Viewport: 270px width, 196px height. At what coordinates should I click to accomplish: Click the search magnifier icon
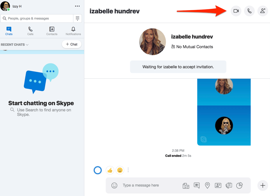[4, 18]
